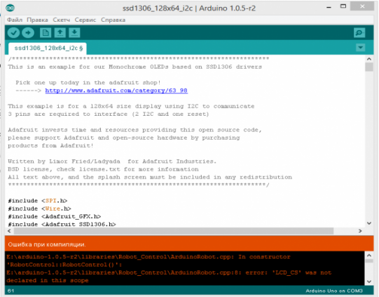Close the Arduino window
This screenshot has height=297, width=379.
click(362, 6)
